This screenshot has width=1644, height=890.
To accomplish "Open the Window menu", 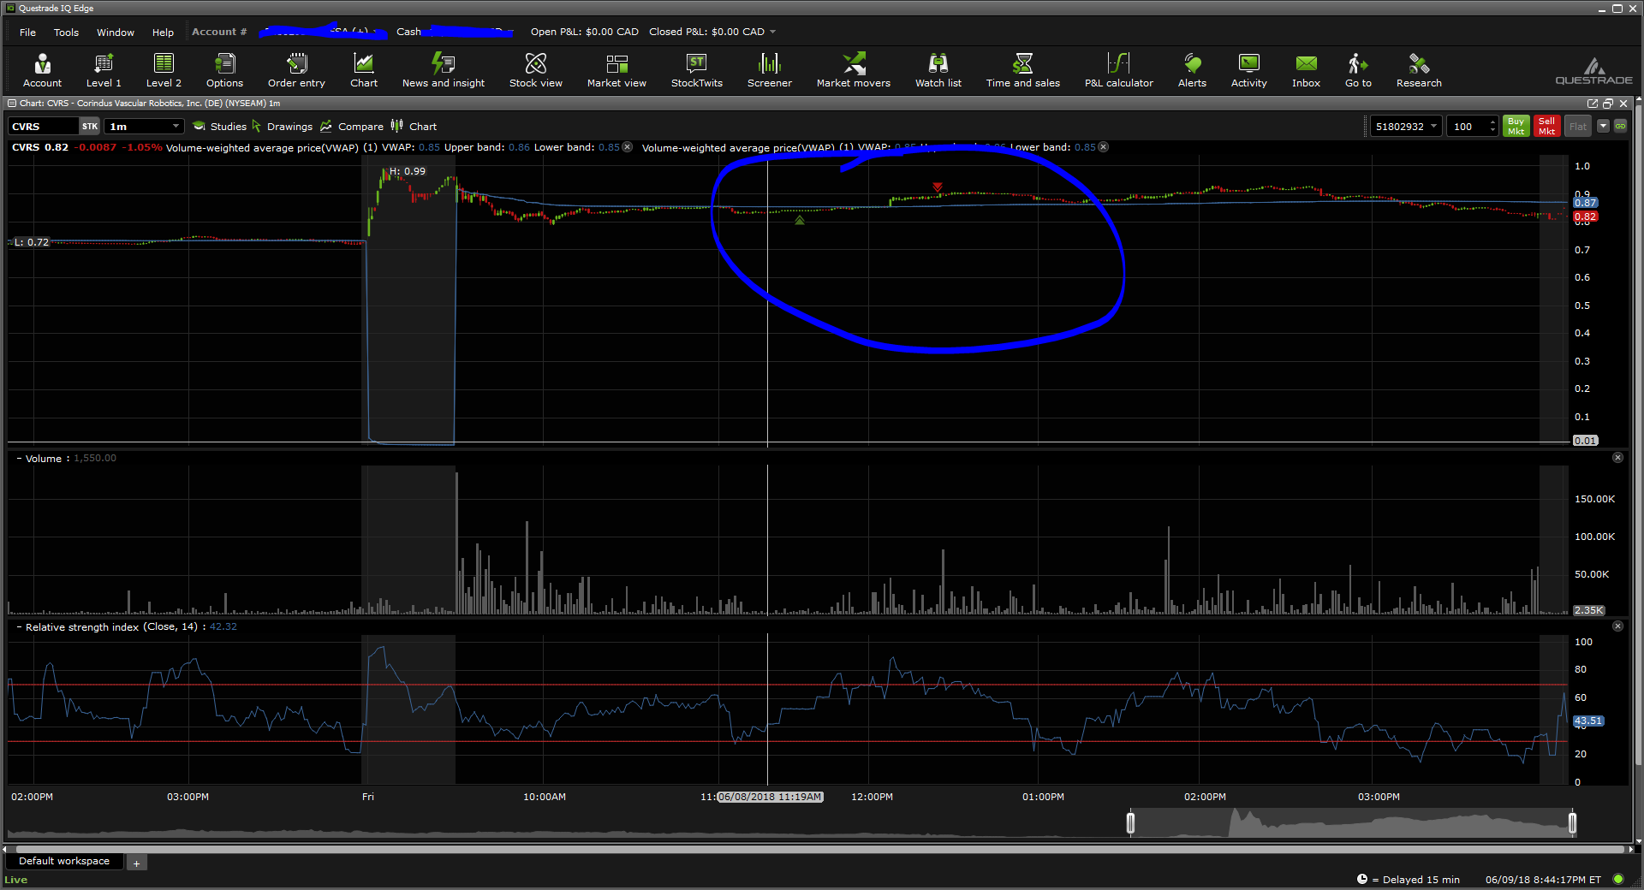I will (116, 33).
